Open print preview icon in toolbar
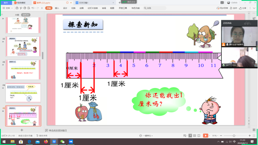The width and height of the screenshot is (258, 145). click(29, 8)
